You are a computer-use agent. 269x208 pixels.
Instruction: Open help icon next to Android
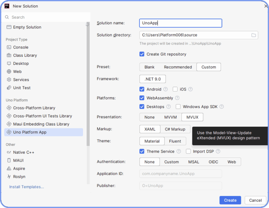166,89
